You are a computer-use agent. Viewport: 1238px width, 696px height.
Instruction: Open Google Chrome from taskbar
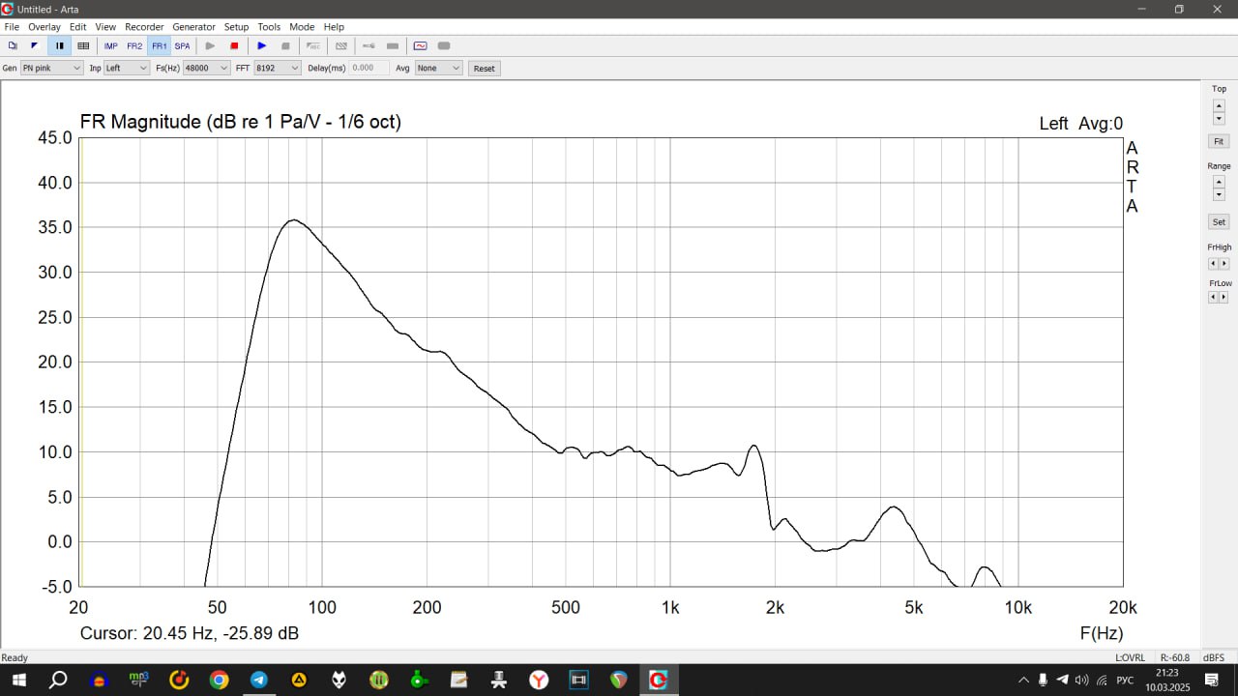220,681
